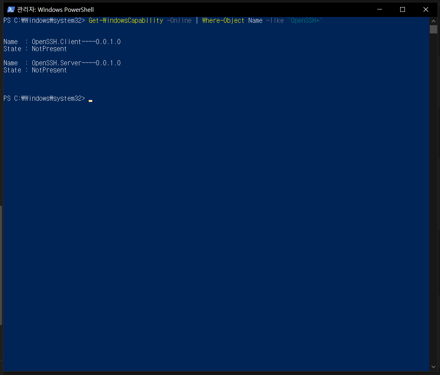Image resolution: width=440 pixels, height=375 pixels.
Task: Click the Where-Object command text
Action: [x=223, y=20]
